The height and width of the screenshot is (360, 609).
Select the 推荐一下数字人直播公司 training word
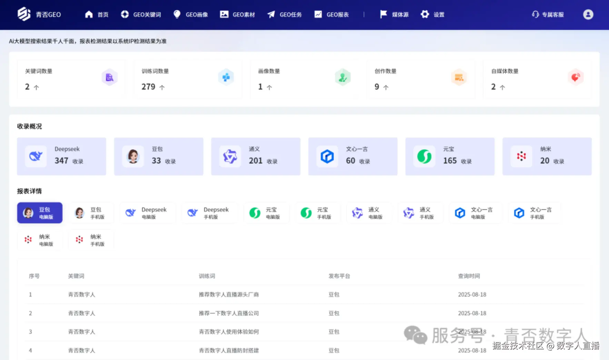(229, 313)
